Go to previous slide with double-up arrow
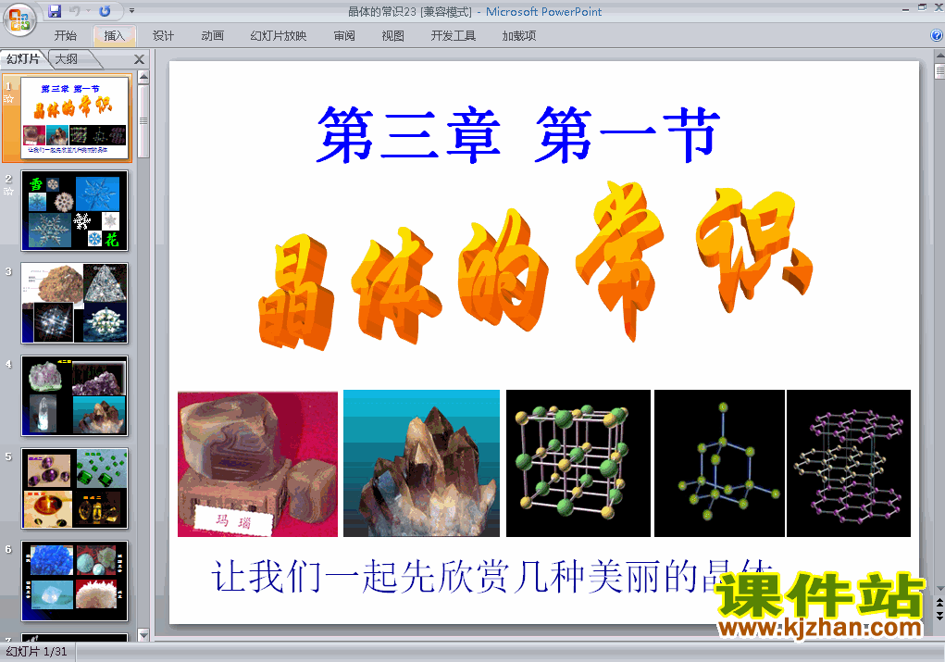 [x=939, y=603]
